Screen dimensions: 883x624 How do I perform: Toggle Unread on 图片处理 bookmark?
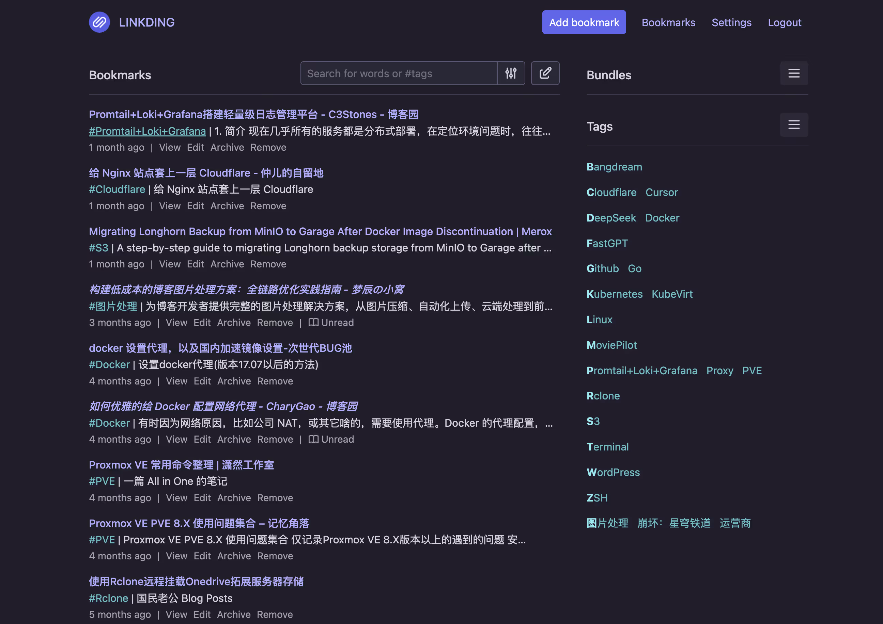tap(331, 322)
